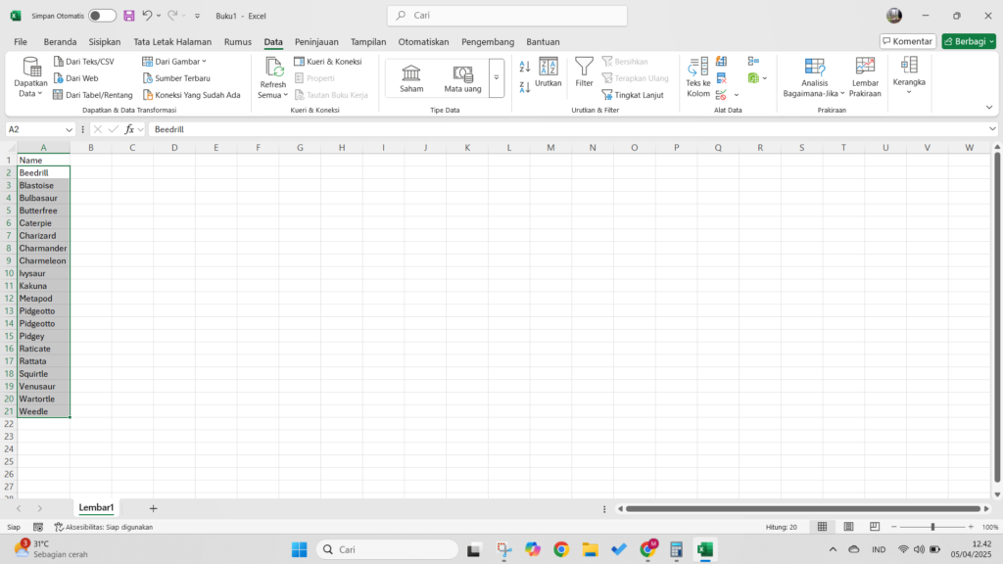
Task: Click Dari Tabel/Rentang button
Action: click(93, 95)
